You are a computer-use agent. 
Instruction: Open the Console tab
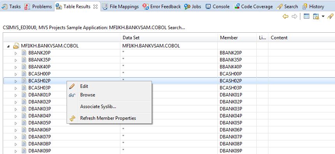[x=217, y=6]
